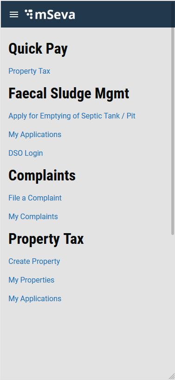175x380 pixels.
Task: Click the mSeva wordmark text
Action: coord(55,15)
